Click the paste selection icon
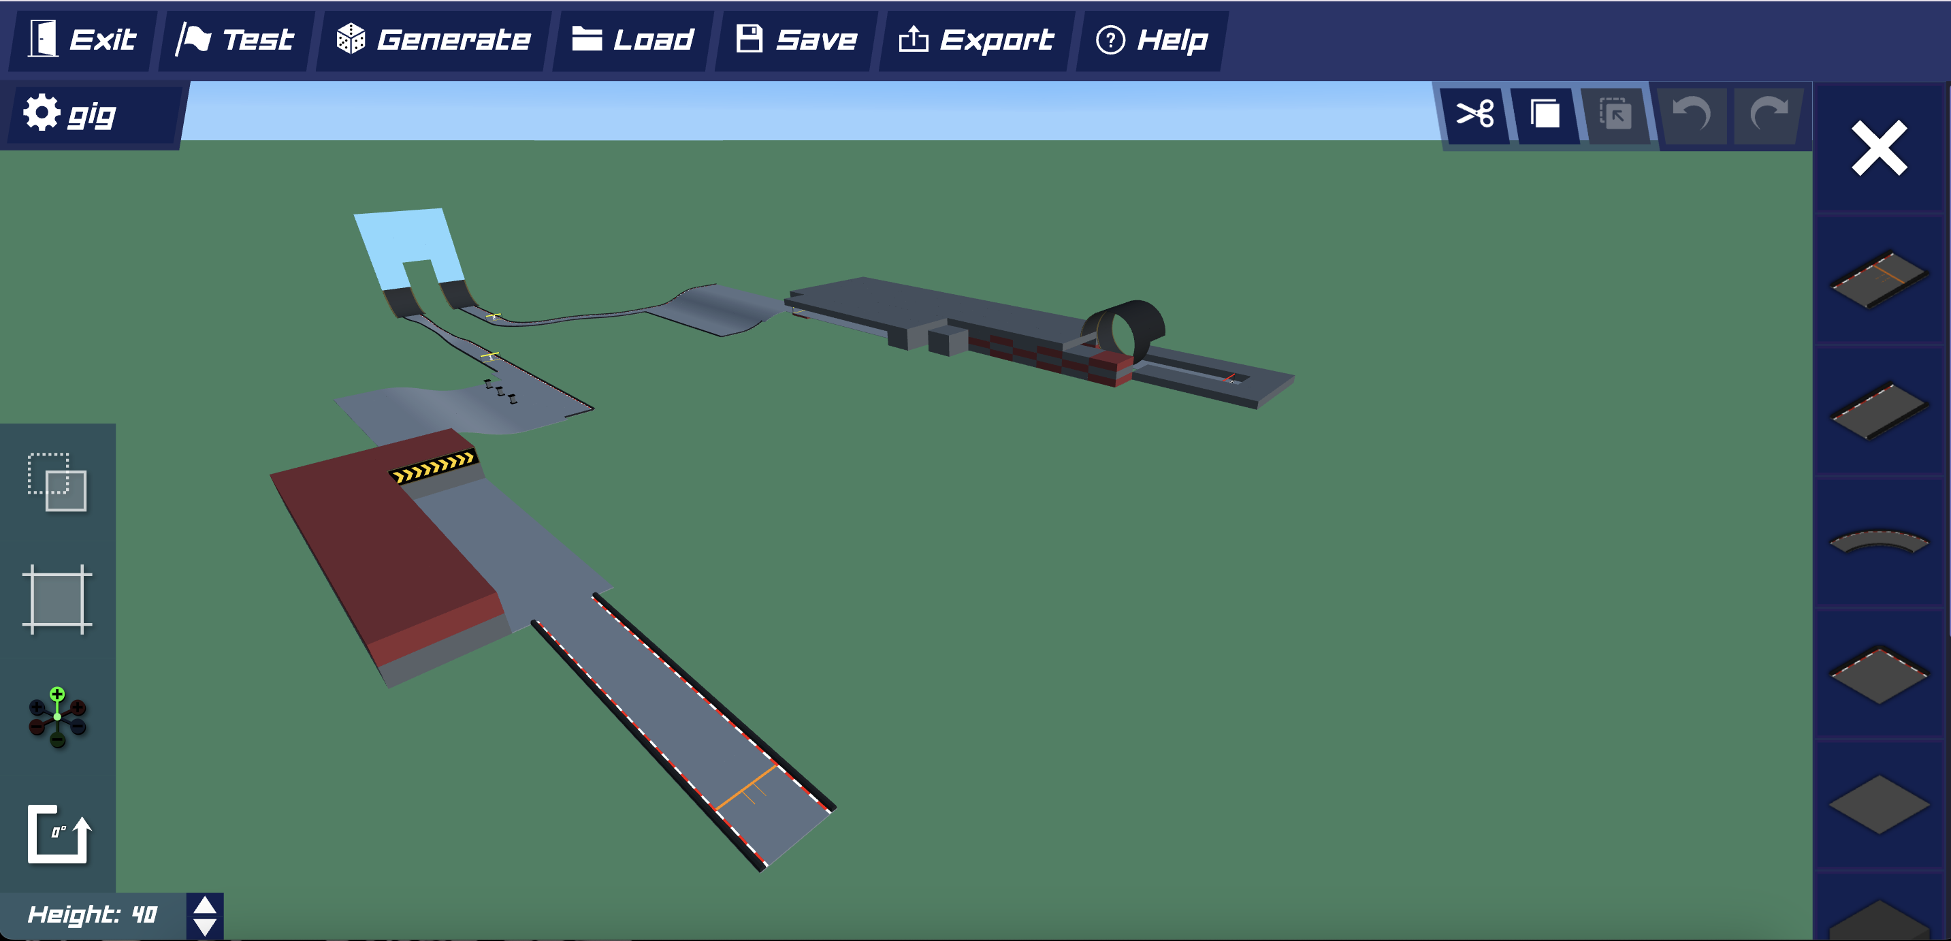Viewport: 1951px width, 941px height. 1615,115
